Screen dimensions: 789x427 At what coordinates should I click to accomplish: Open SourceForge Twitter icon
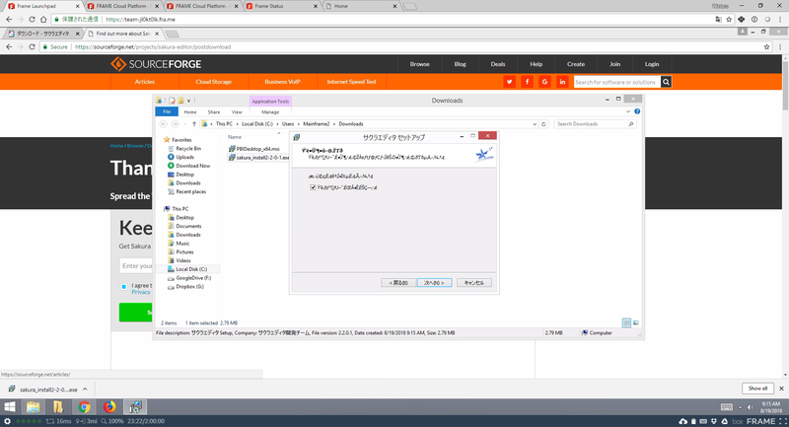509,82
